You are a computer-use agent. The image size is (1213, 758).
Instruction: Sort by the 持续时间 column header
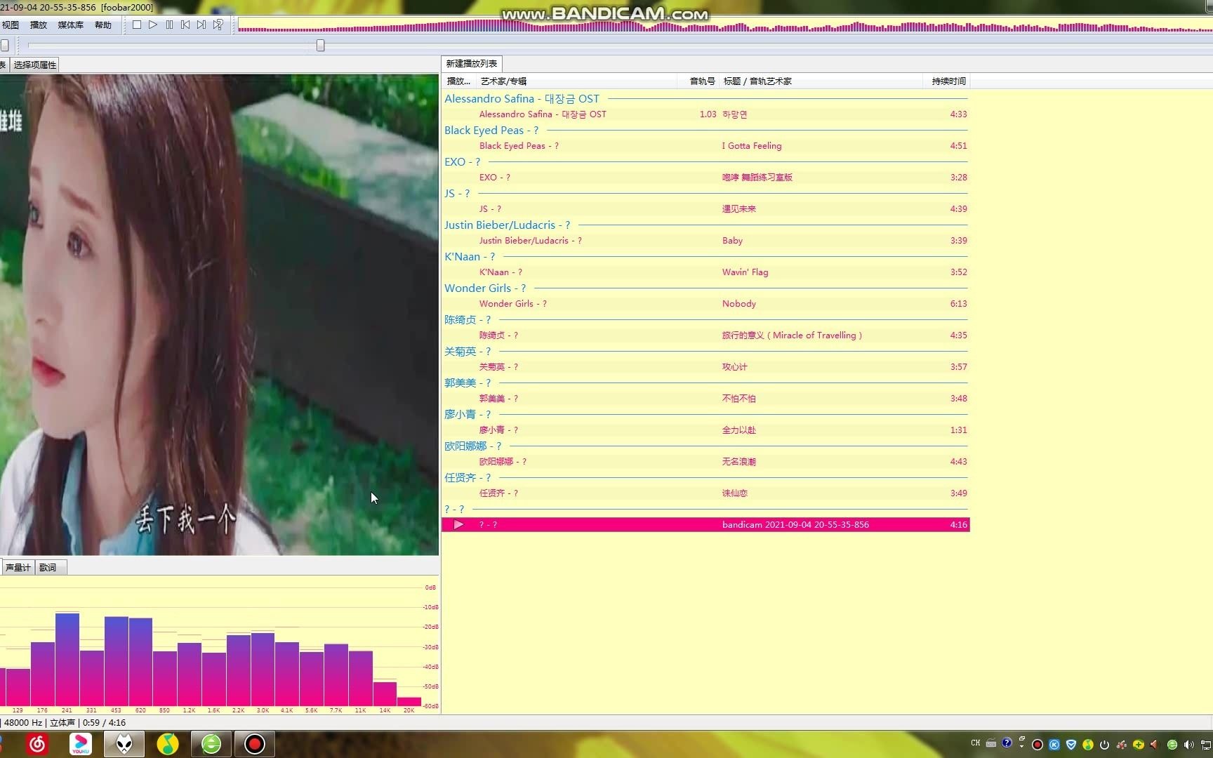coord(947,81)
